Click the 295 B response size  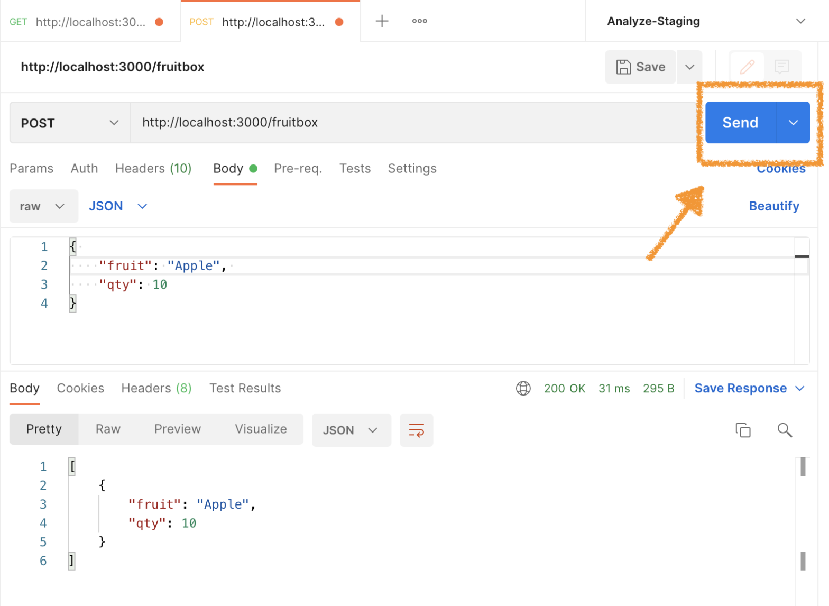(659, 389)
